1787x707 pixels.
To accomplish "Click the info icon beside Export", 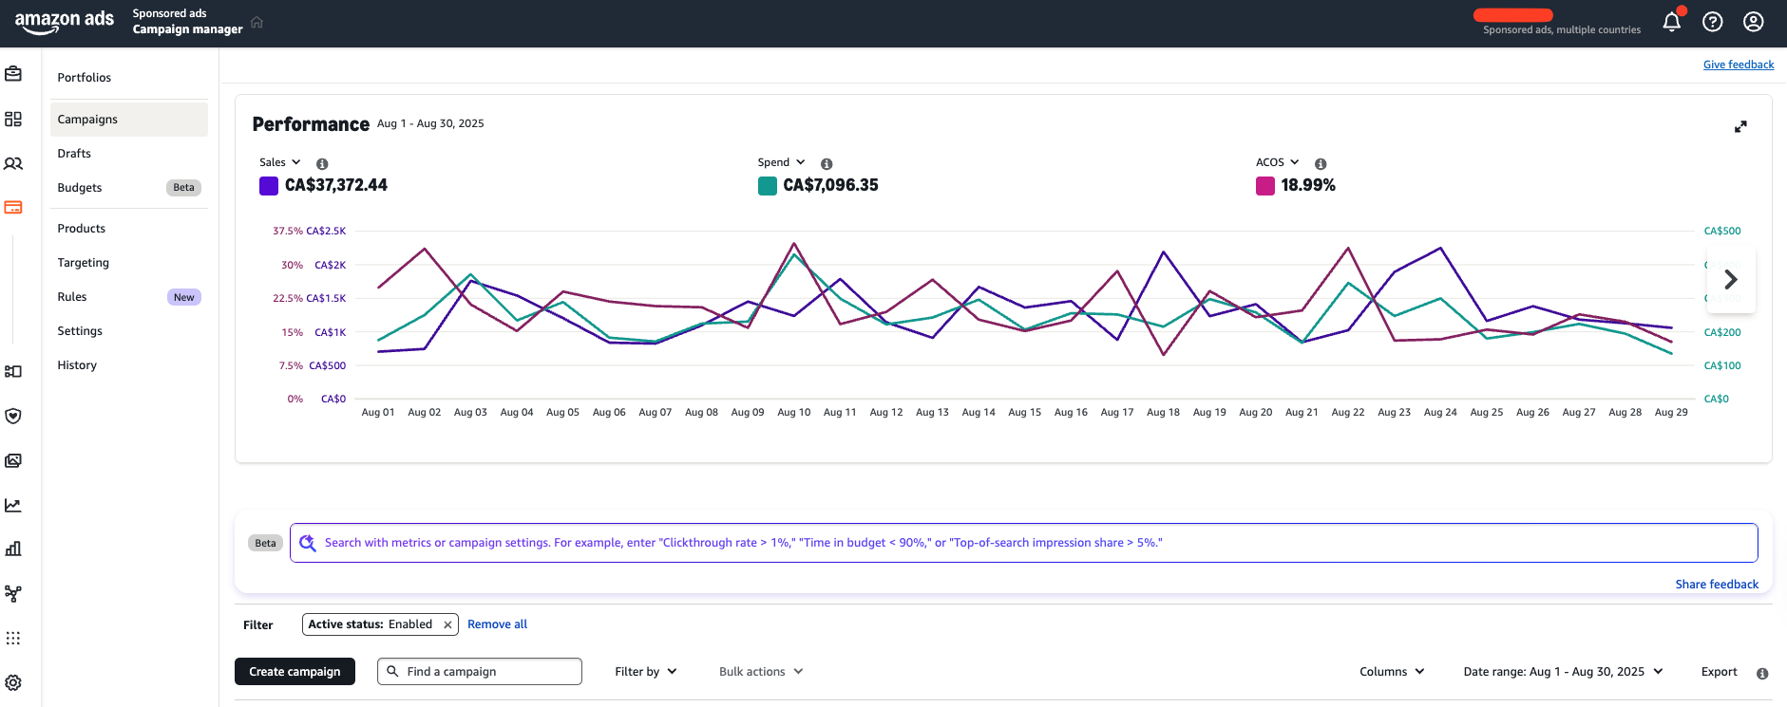I will (1762, 673).
